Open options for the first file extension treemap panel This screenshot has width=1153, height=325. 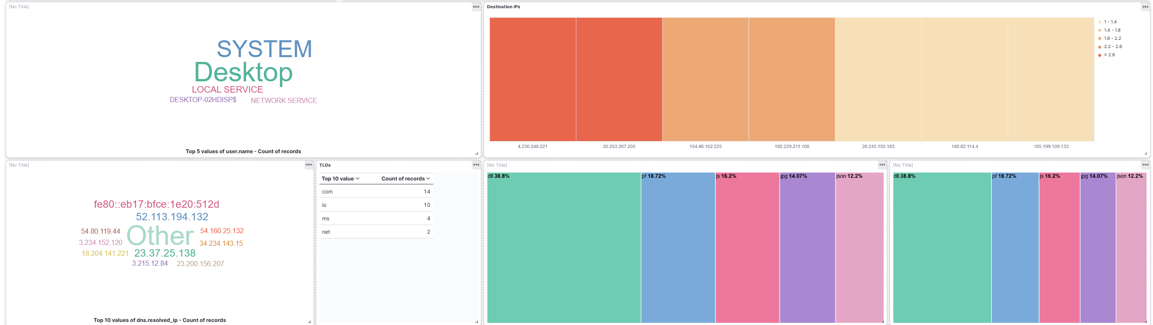(x=882, y=165)
